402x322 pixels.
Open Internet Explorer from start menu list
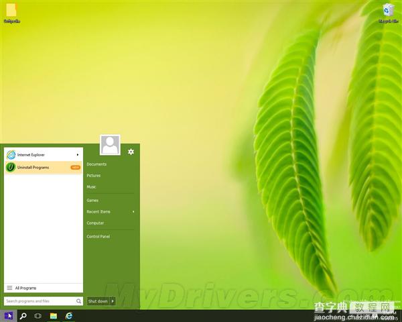pos(44,154)
